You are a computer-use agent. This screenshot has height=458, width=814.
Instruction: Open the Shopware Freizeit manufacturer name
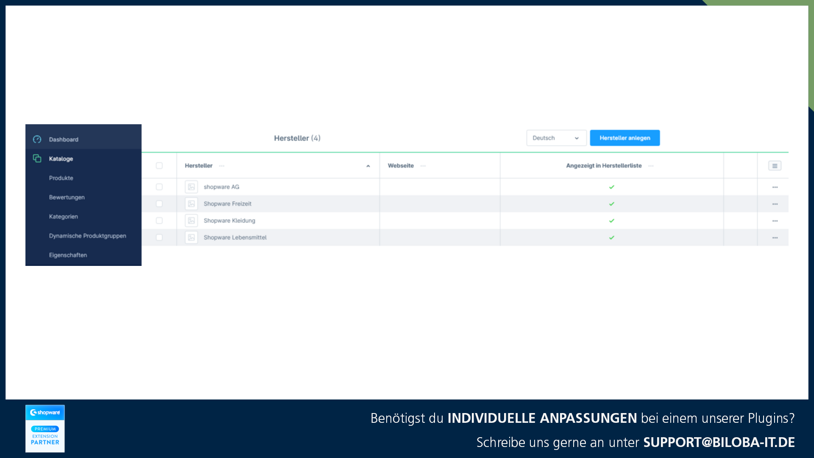tap(227, 204)
